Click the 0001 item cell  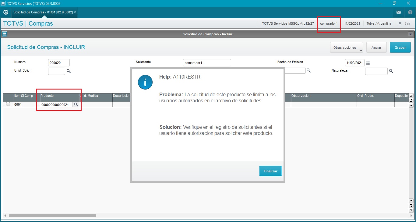[x=27, y=104]
